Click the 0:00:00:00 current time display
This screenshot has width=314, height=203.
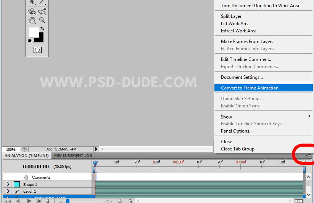tap(36, 166)
